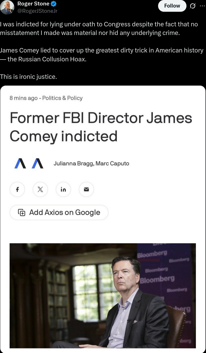Screen dimensions: 206x353
Task: Open Roger Stone's profile avatar
Action: 7,7
